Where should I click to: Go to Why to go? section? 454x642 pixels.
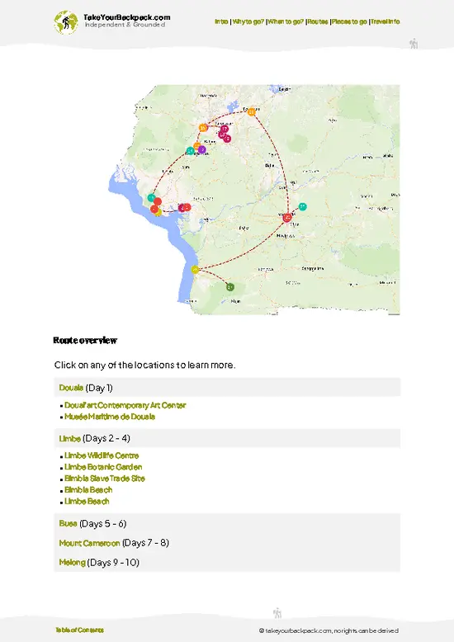(248, 21)
